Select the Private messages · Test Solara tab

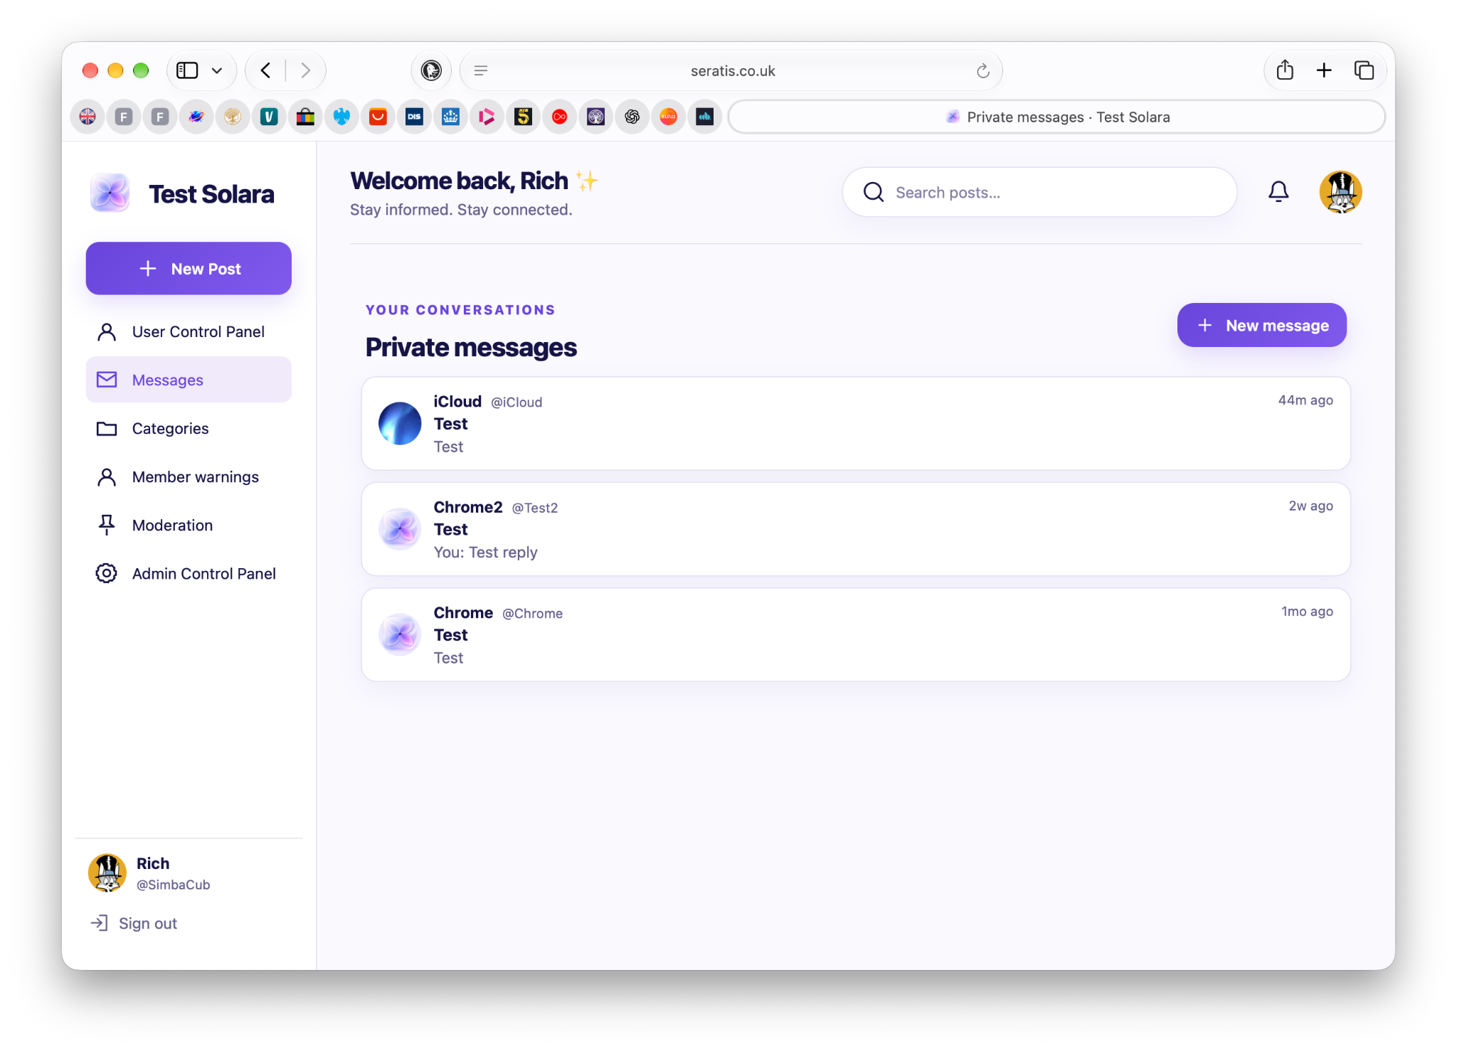click(1057, 117)
